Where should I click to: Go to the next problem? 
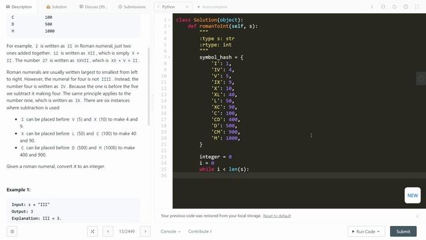tap(145, 231)
